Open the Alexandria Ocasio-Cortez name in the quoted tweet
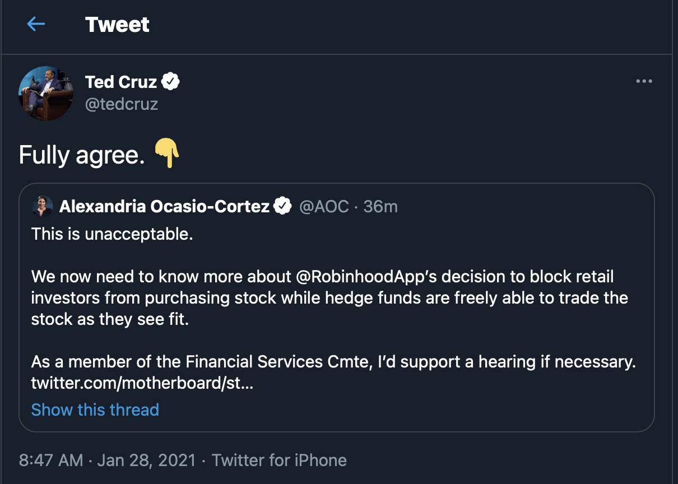This screenshot has width=678, height=484. pos(164,206)
